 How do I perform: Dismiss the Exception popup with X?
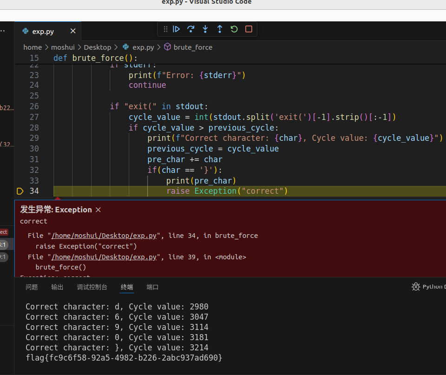click(x=98, y=210)
